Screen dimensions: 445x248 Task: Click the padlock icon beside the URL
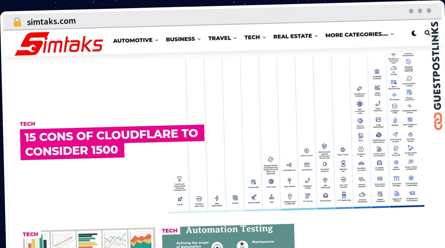(17, 22)
